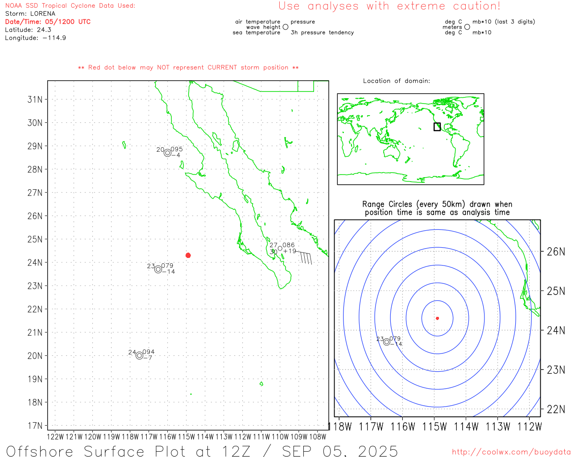Click '113W' label under range circles map
The image size is (571, 457).
click(498, 427)
